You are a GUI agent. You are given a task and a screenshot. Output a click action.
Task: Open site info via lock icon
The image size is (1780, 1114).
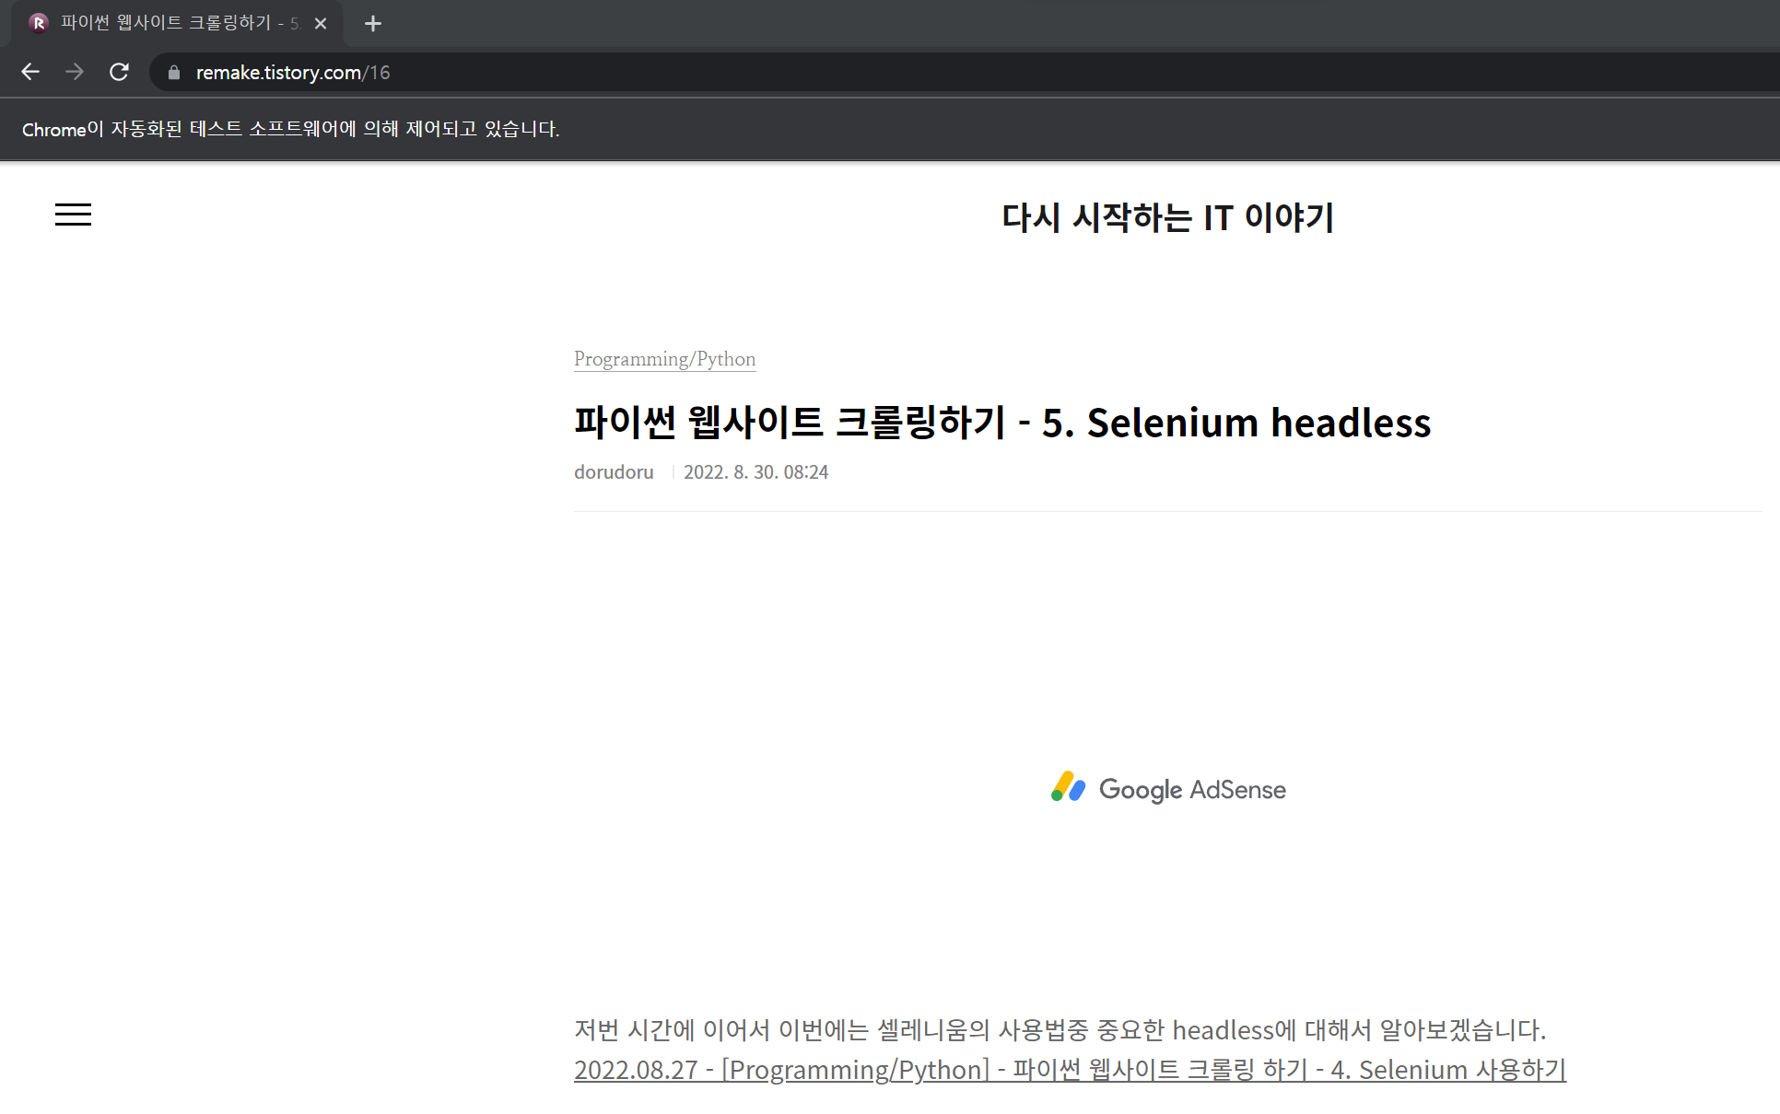click(173, 72)
